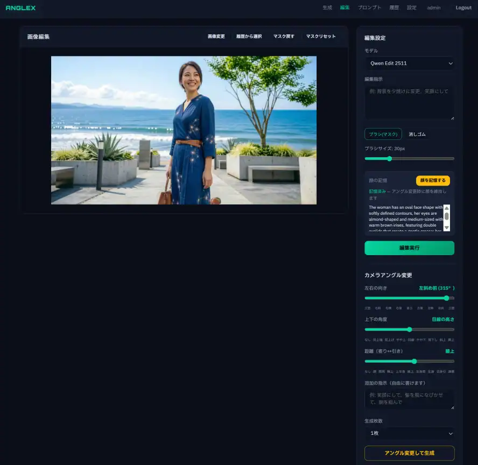This screenshot has height=465, width=478.
Task: Click アングル変更して生成 to generate
Action: [x=410, y=453]
